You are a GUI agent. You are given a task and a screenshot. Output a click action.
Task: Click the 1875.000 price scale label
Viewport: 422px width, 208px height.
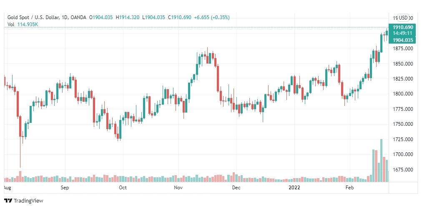point(403,49)
